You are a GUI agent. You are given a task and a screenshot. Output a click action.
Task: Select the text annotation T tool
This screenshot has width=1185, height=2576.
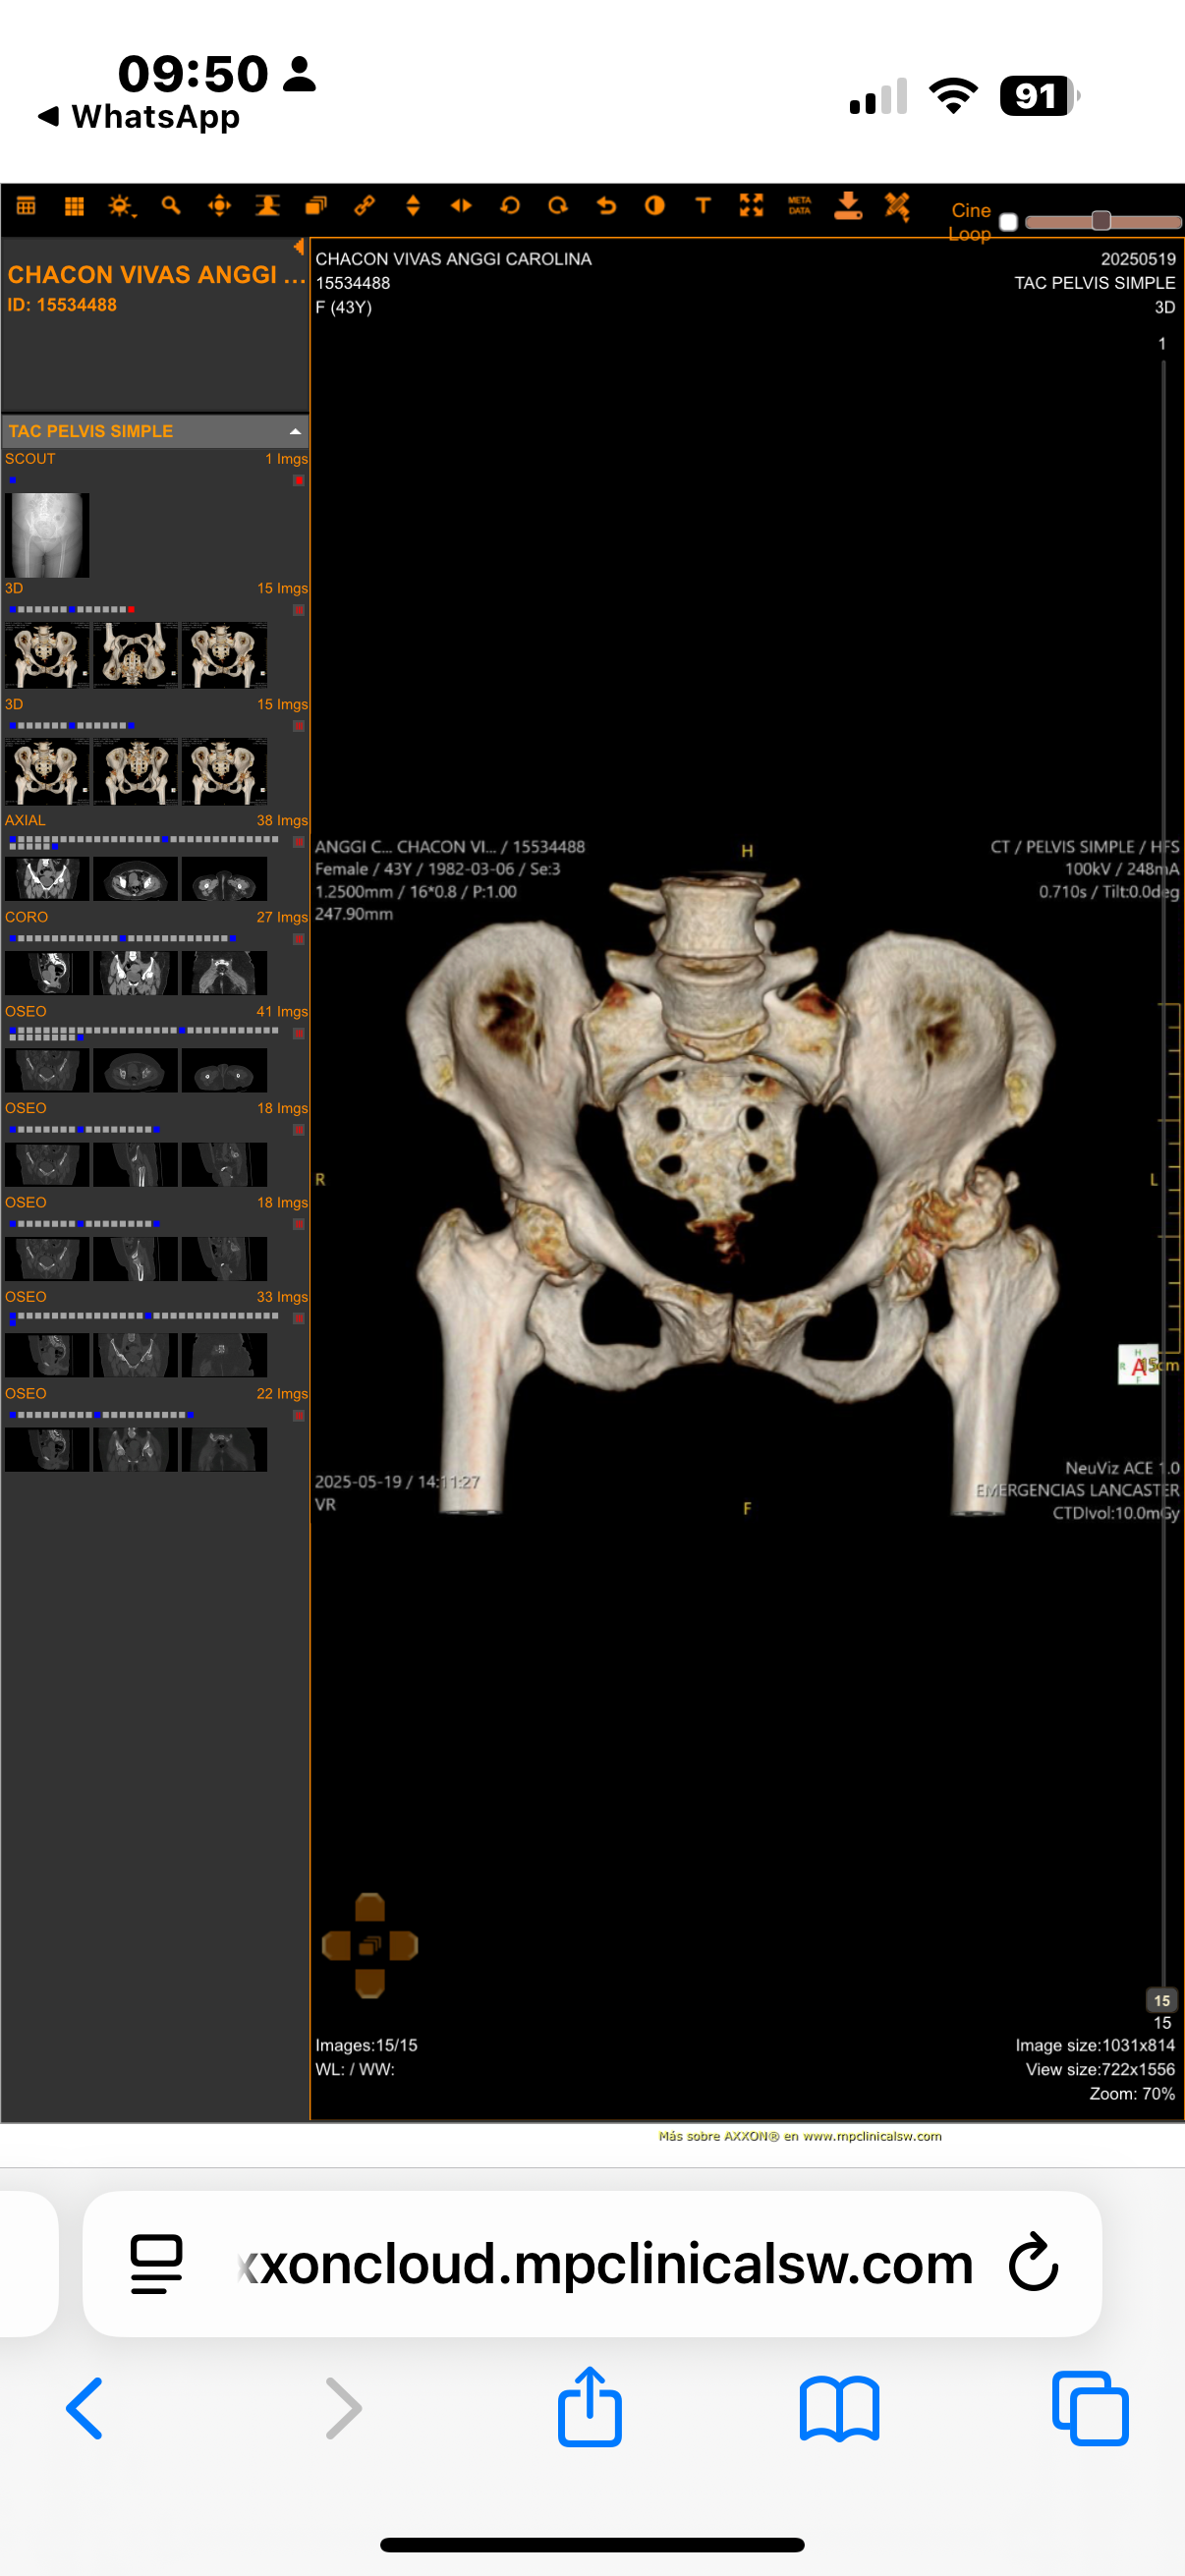(703, 206)
